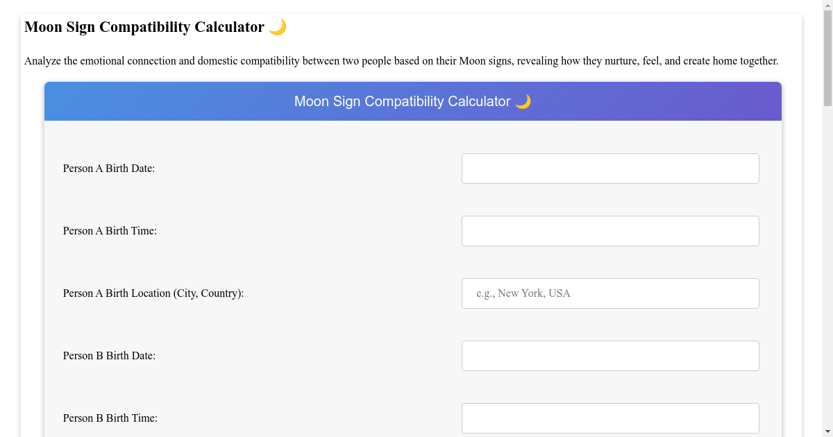The height and width of the screenshot is (437, 833).
Task: Click the Person B Birth Date field
Action: point(610,355)
